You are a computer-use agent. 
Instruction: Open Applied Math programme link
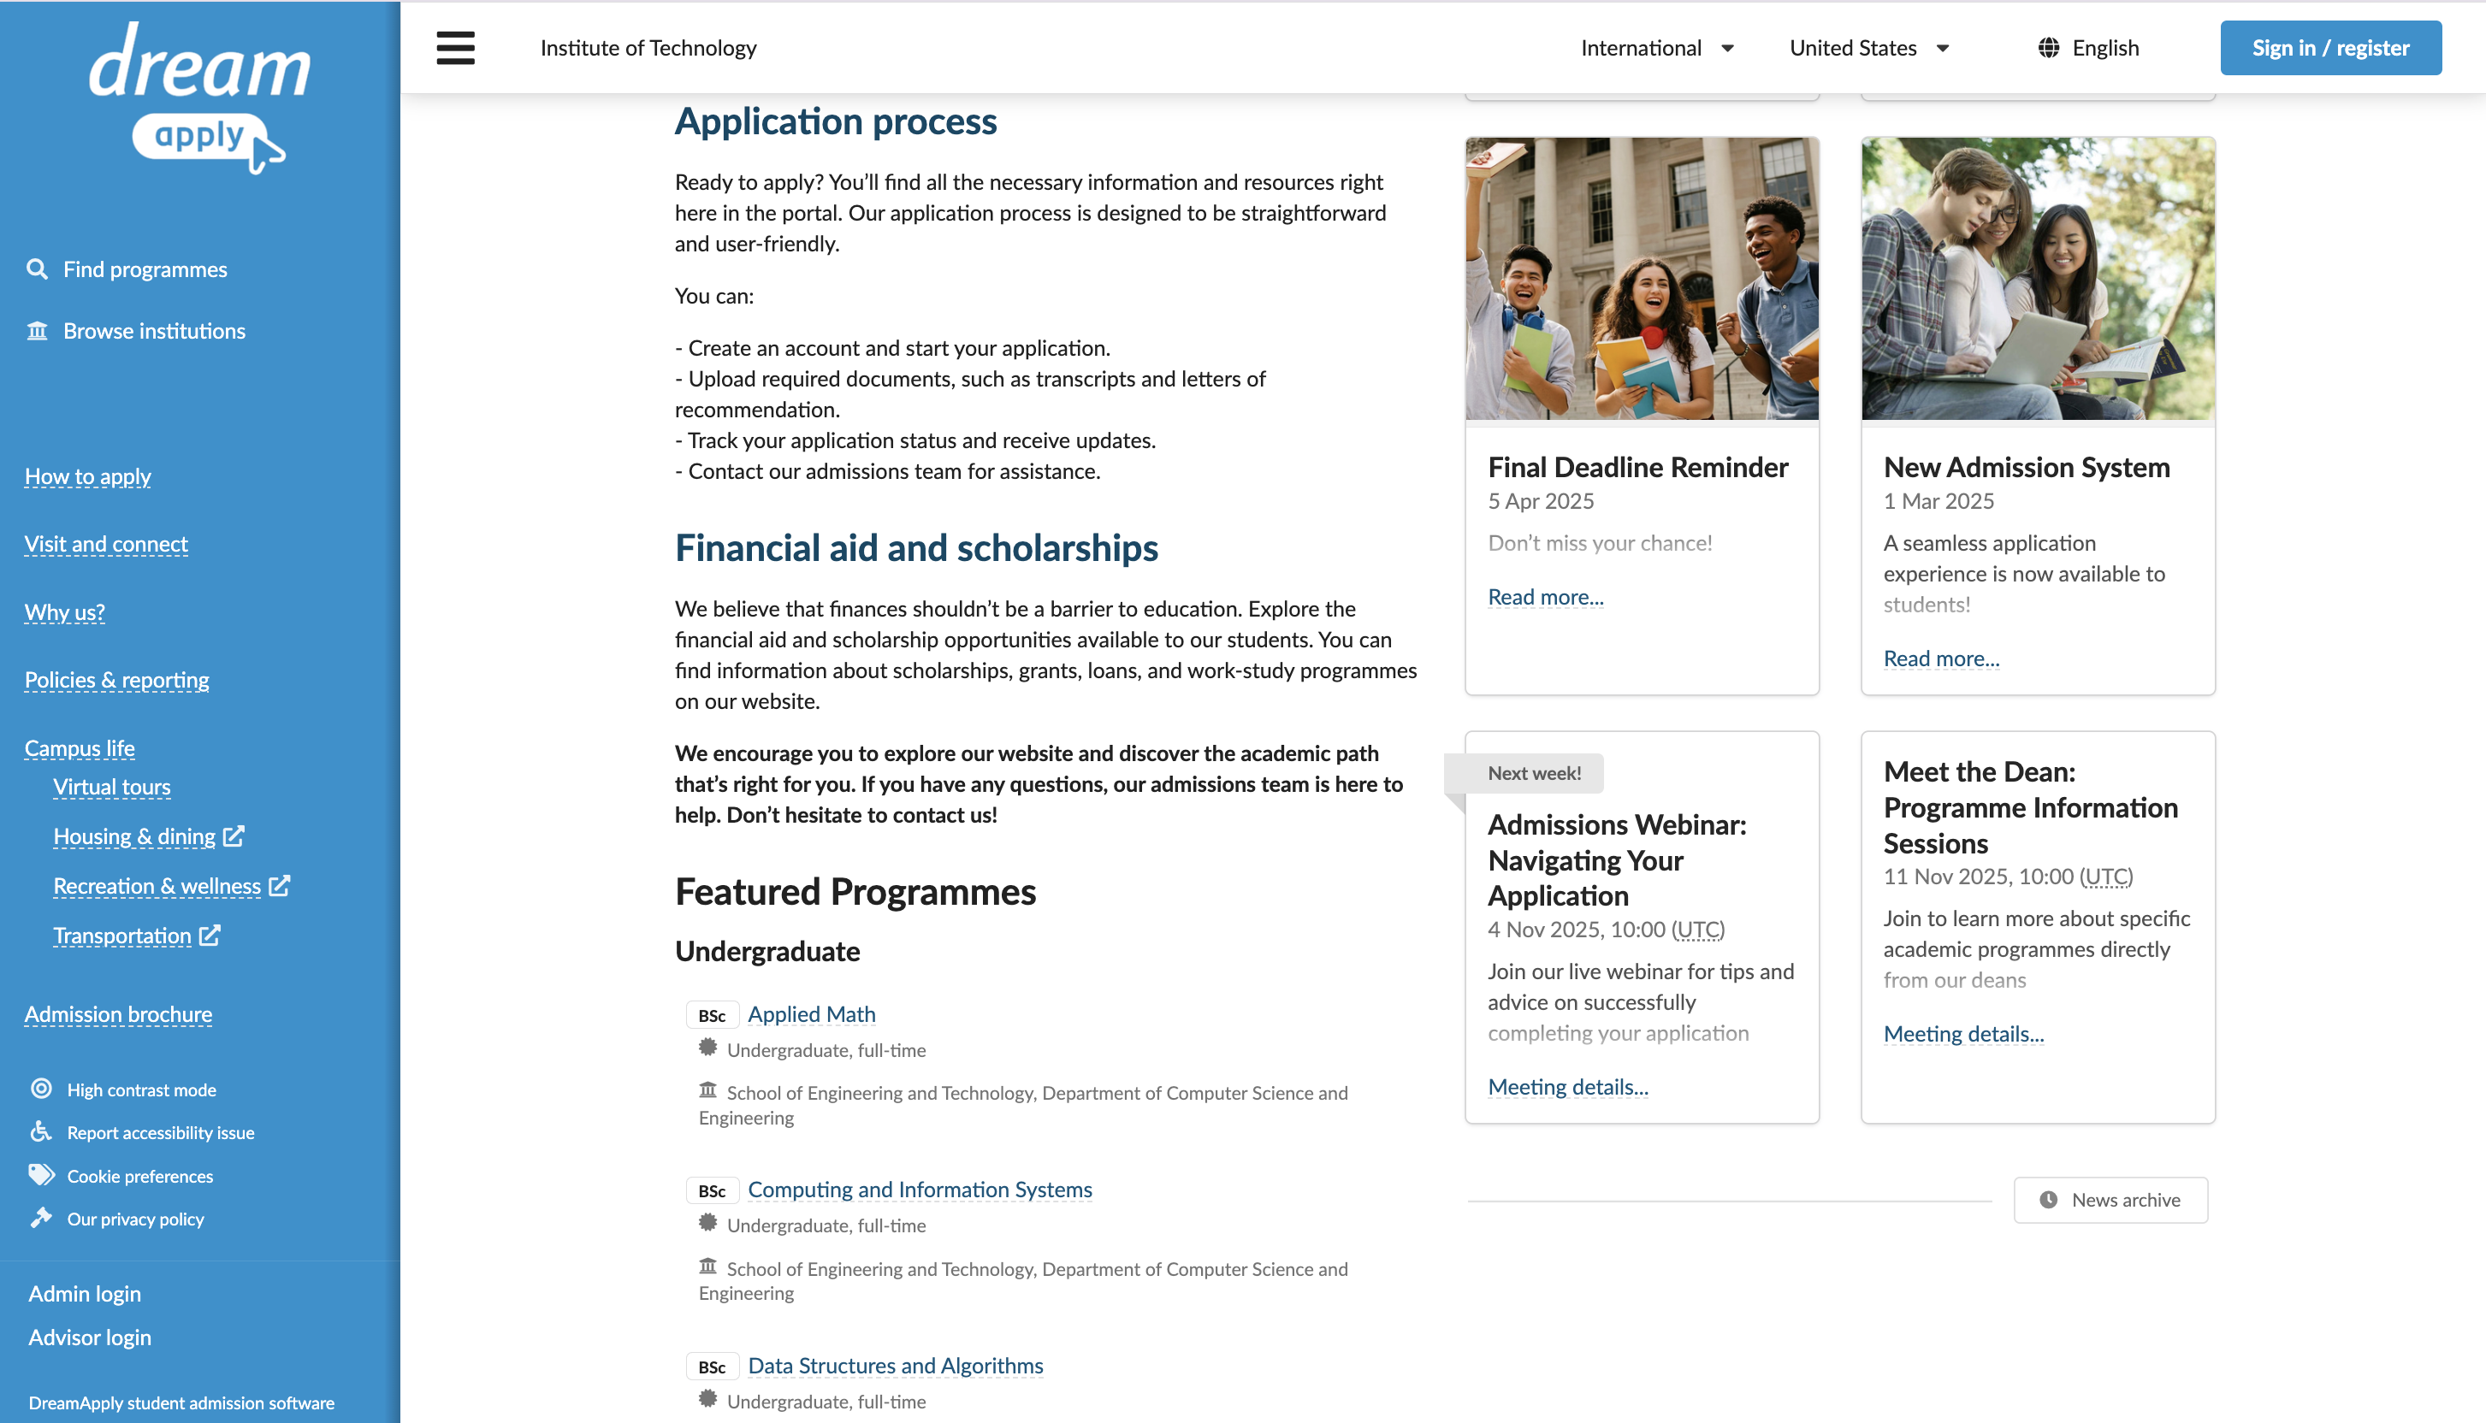point(811,1014)
